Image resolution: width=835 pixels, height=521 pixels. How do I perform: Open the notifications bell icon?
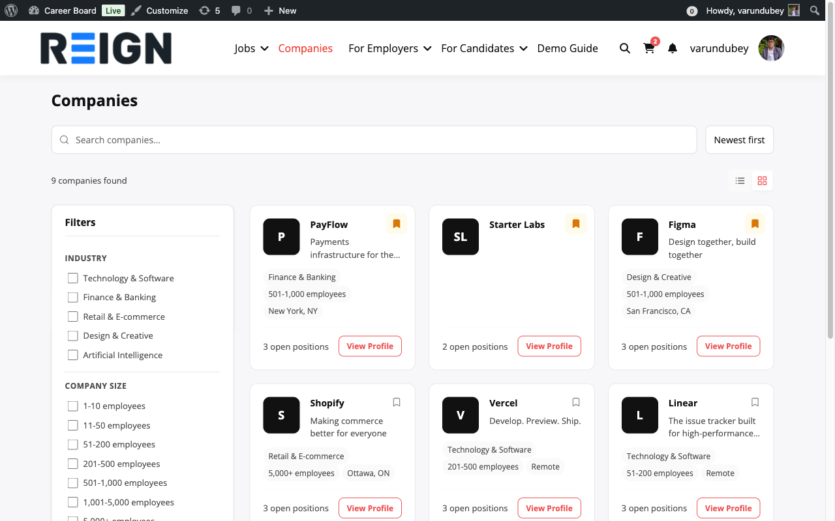[x=673, y=48]
